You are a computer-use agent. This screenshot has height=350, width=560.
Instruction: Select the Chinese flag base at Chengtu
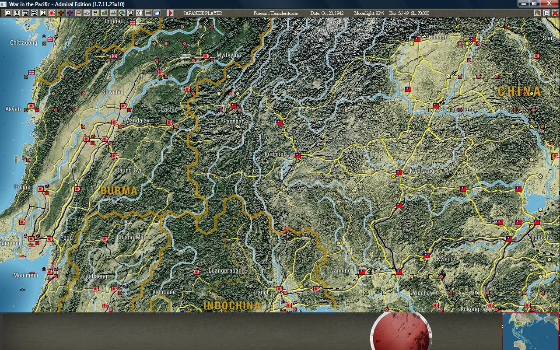coord(417,39)
